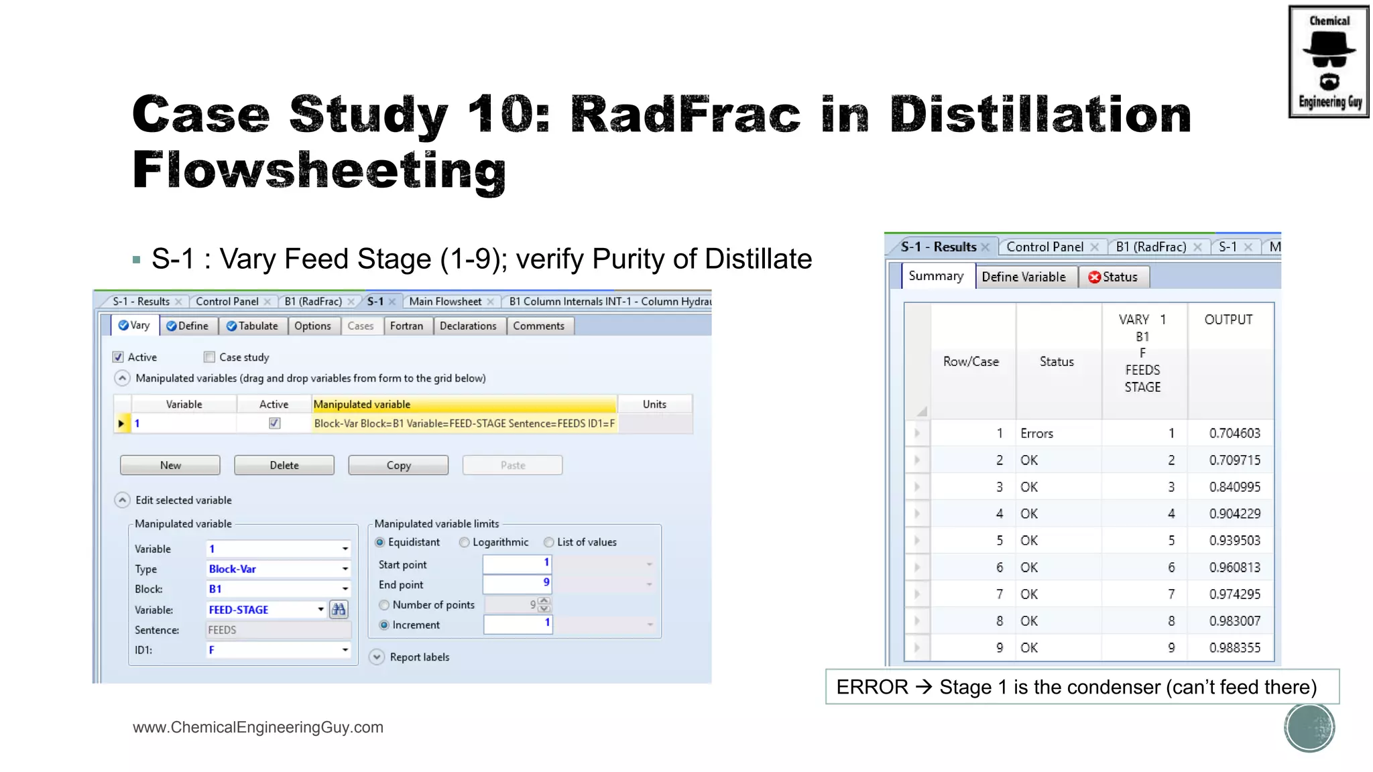Click the red Status error icon
Viewport: 1373px width, 772px height.
(x=1094, y=277)
